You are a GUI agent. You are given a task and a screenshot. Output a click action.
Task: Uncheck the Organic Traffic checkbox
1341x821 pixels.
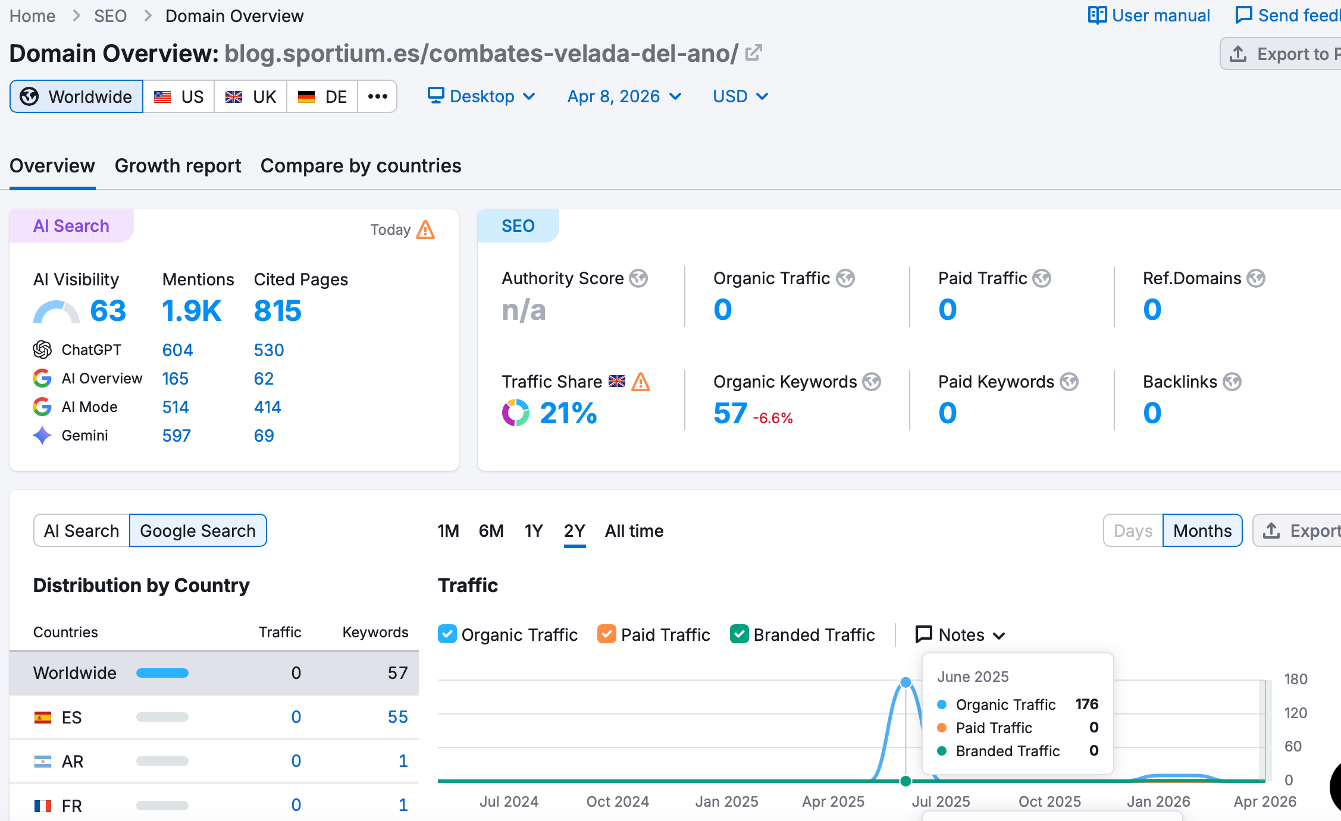447,634
